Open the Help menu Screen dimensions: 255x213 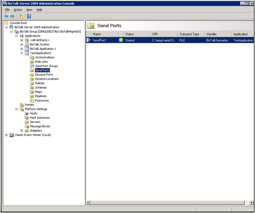(x=39, y=10)
